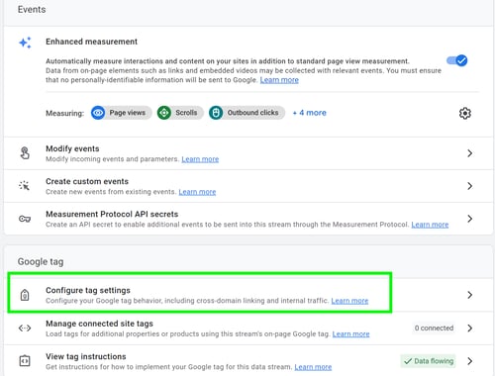The width and height of the screenshot is (495, 376).
Task: Toggle off Enhanced measurement switch
Action: pos(457,60)
